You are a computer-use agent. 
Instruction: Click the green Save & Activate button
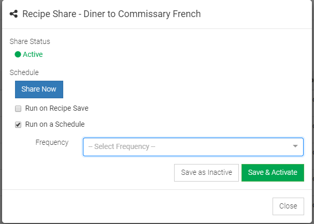click(273, 172)
